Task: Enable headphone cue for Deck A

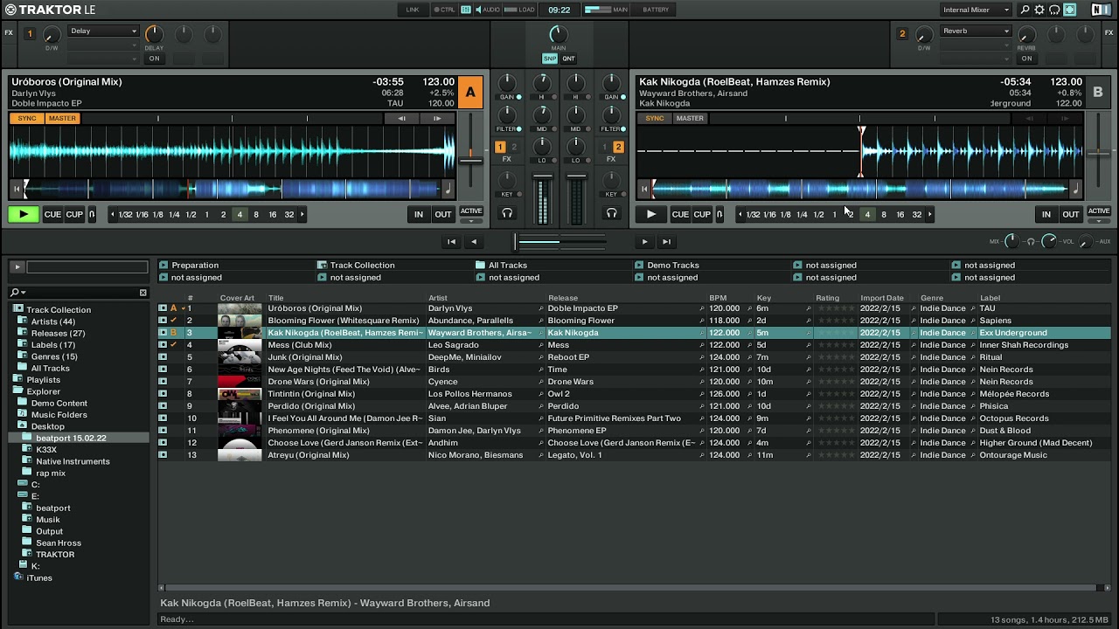Action: (507, 213)
